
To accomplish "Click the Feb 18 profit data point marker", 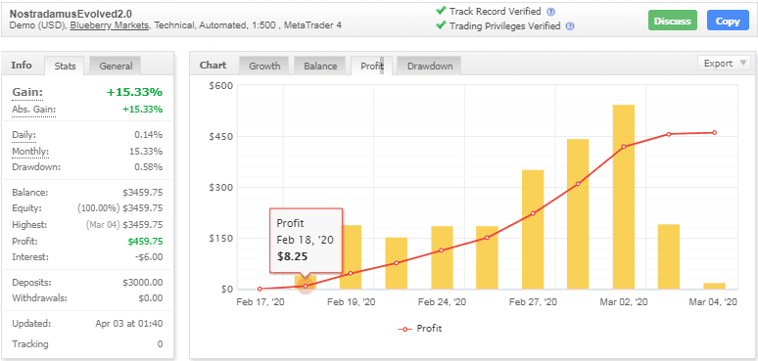I will tap(306, 287).
